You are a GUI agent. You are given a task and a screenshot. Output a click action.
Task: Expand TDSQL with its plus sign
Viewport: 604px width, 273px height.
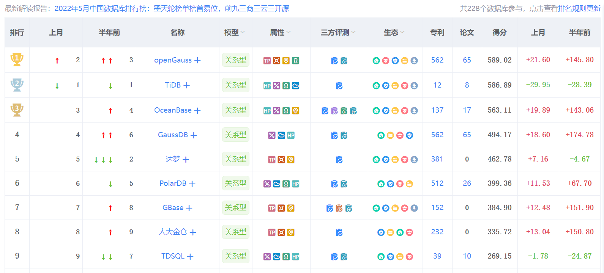pyautogui.click(x=190, y=256)
